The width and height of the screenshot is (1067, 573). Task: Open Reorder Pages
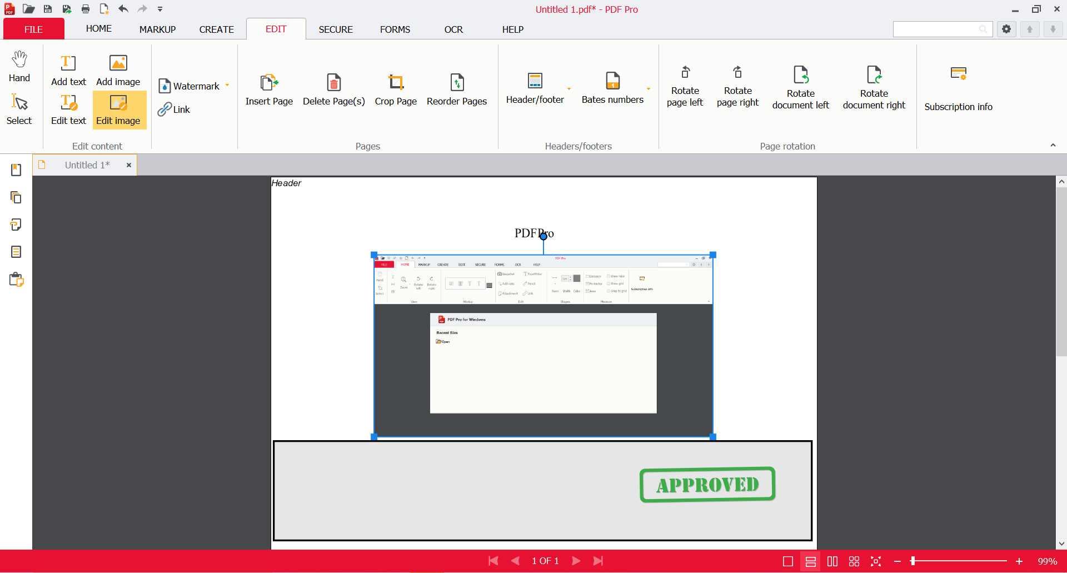[x=457, y=89]
